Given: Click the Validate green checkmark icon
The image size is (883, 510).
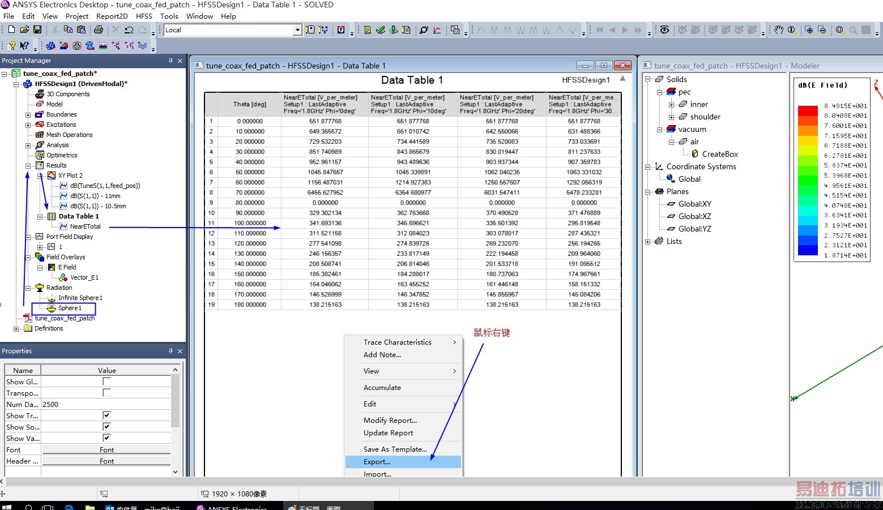Looking at the screenshot, I should [381, 30].
